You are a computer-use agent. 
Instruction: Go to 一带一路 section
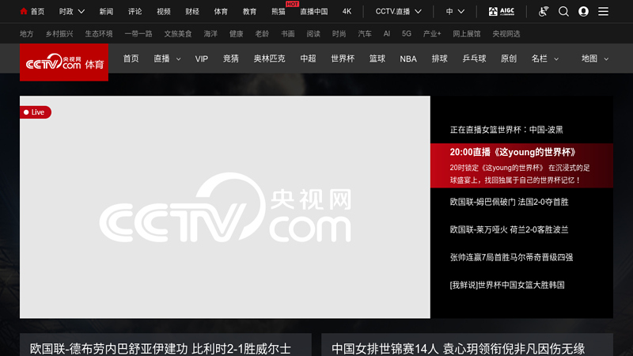click(138, 34)
